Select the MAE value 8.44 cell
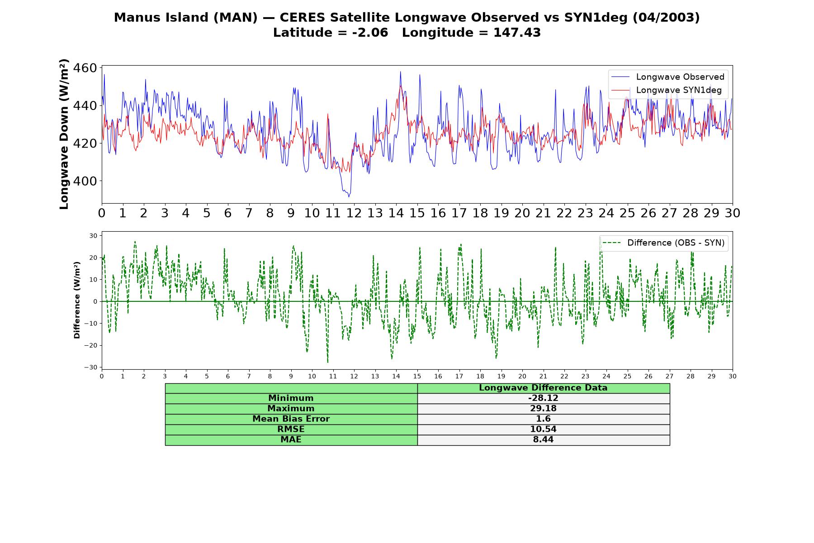 coord(544,440)
